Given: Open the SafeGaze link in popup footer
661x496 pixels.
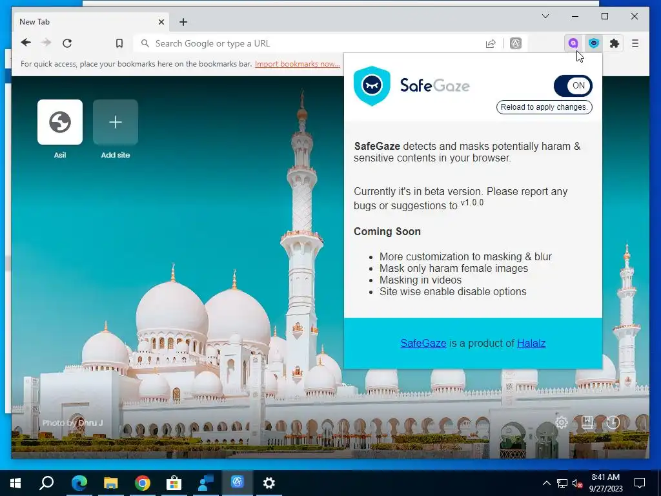Looking at the screenshot, I should click(423, 344).
